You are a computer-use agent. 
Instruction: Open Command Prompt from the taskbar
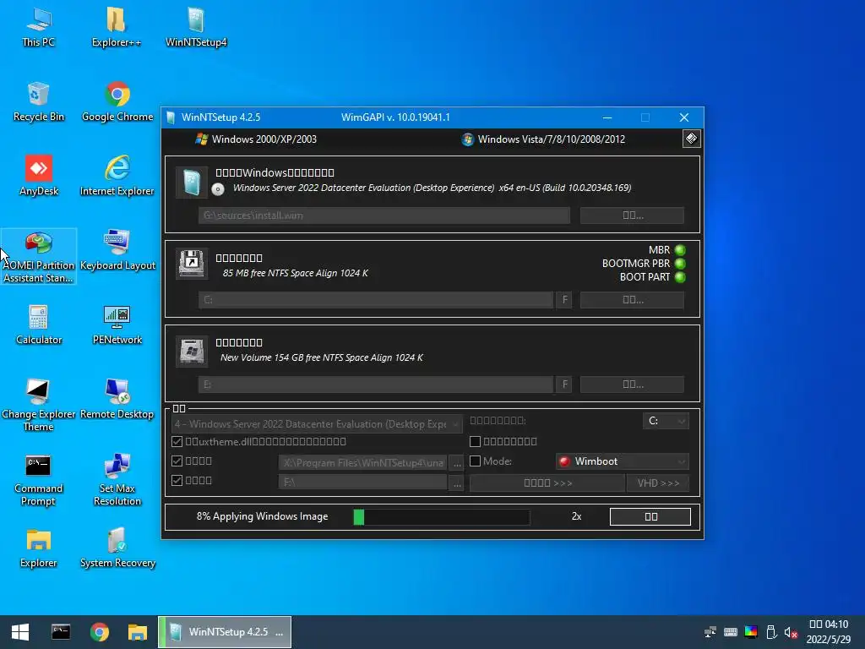61,632
